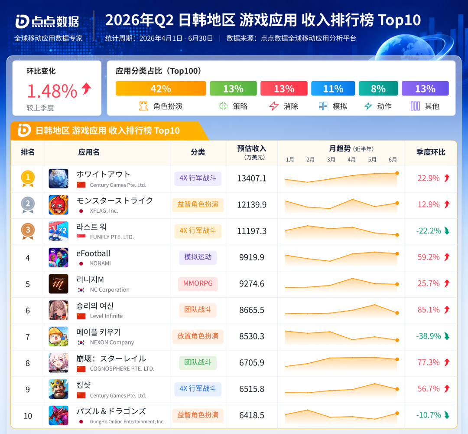Click the 模拟运动 tag for eFootball
Image resolution: width=468 pixels, height=434 pixels.
198,257
